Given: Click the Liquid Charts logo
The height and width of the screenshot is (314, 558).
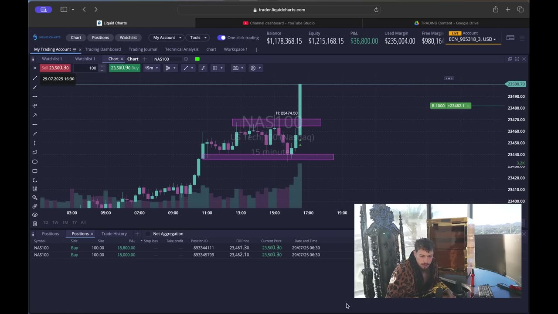Looking at the screenshot, I should [x=47, y=38].
